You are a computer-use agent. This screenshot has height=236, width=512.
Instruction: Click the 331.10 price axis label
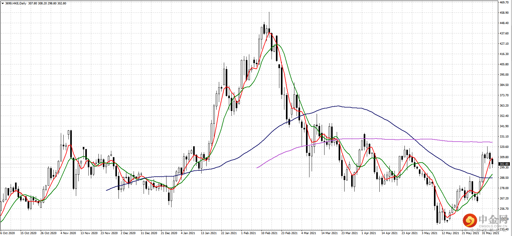[504, 137]
